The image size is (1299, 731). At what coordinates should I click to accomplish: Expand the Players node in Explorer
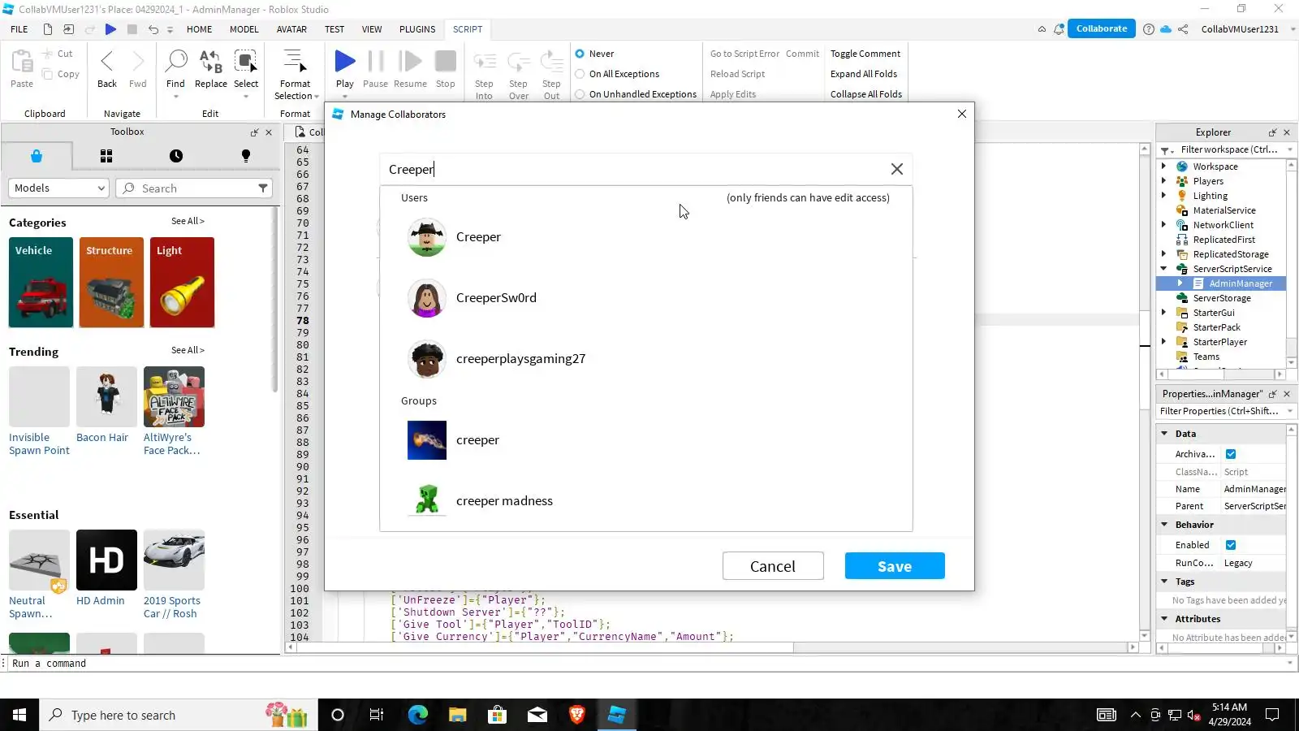pos(1164,180)
